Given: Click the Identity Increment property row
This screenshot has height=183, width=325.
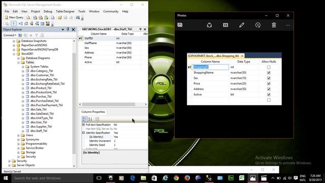Looking at the screenshot, I should [x=115, y=141].
